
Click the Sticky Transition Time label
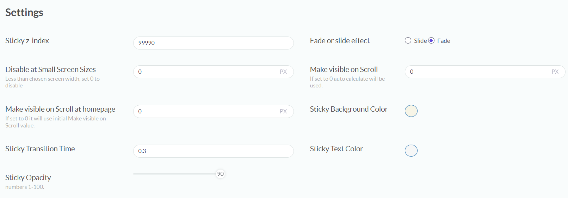coord(40,149)
